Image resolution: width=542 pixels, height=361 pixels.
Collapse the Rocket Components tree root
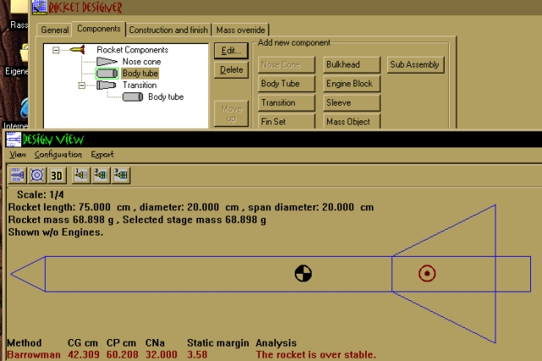coord(56,51)
